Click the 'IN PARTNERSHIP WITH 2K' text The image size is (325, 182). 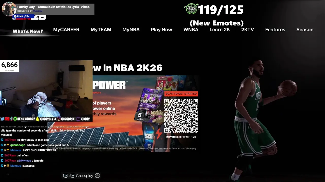[x=181, y=137]
